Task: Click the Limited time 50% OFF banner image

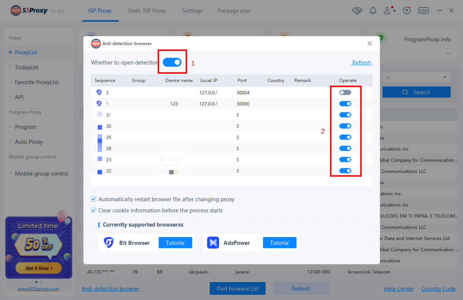Action: pos(39,247)
